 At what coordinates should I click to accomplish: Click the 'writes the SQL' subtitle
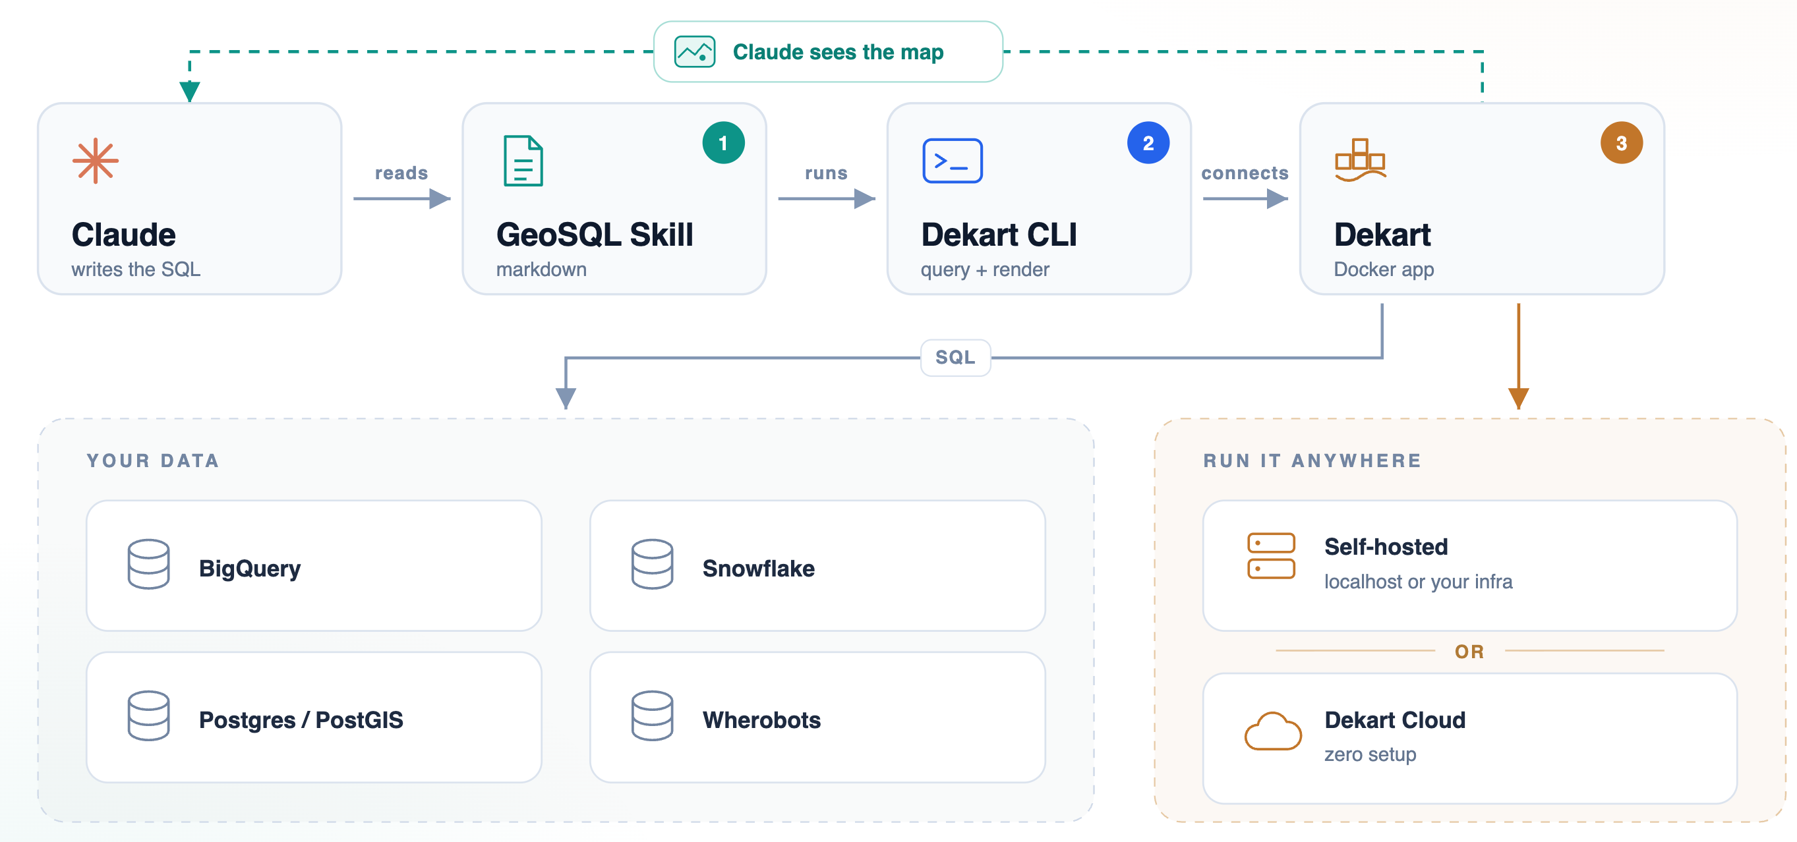(x=136, y=269)
